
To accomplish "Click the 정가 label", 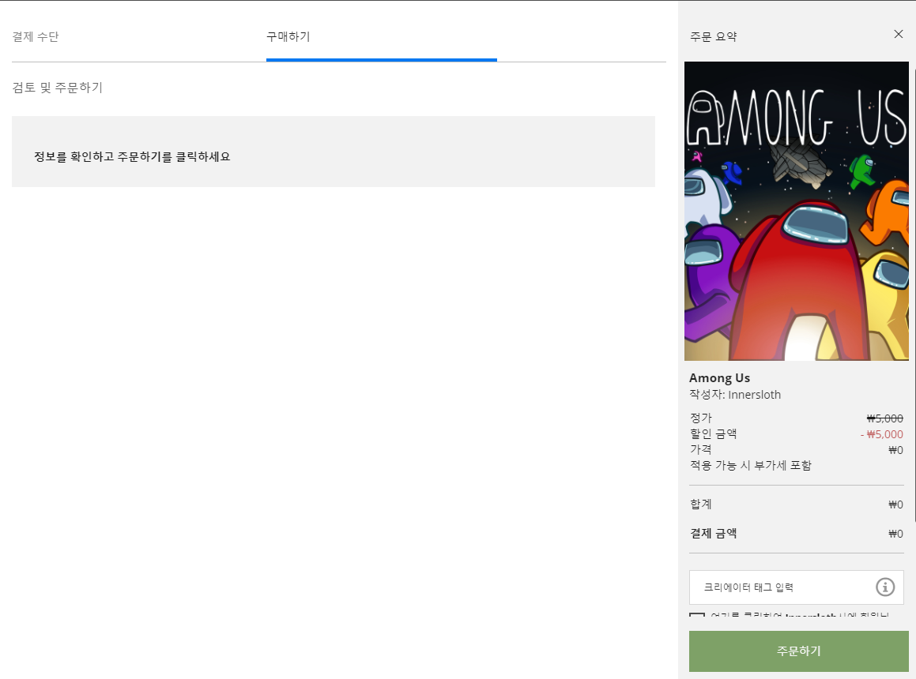I will point(700,418).
